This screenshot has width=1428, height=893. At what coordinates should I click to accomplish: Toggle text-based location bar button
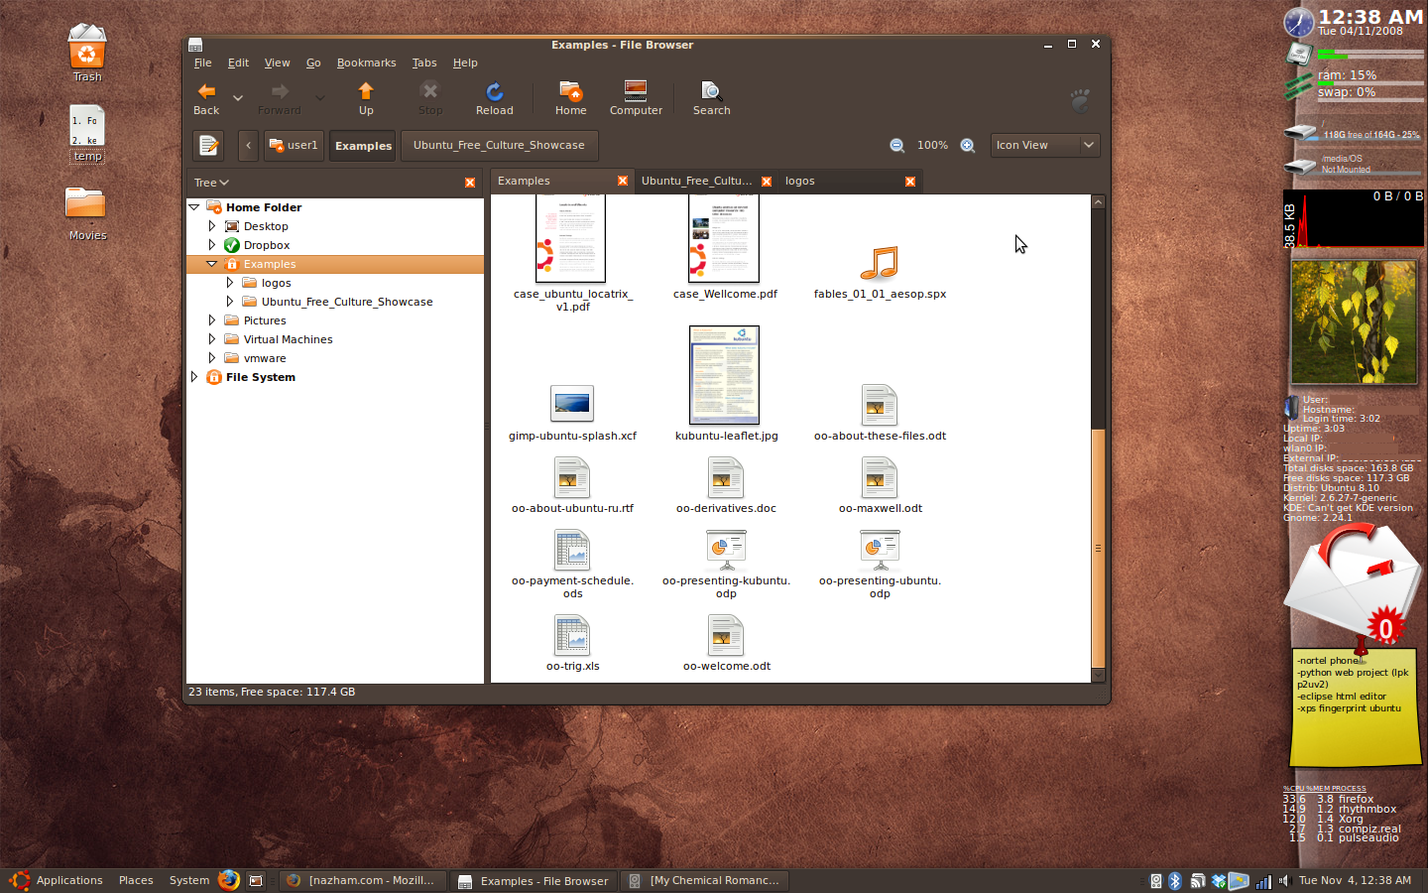[x=208, y=146]
